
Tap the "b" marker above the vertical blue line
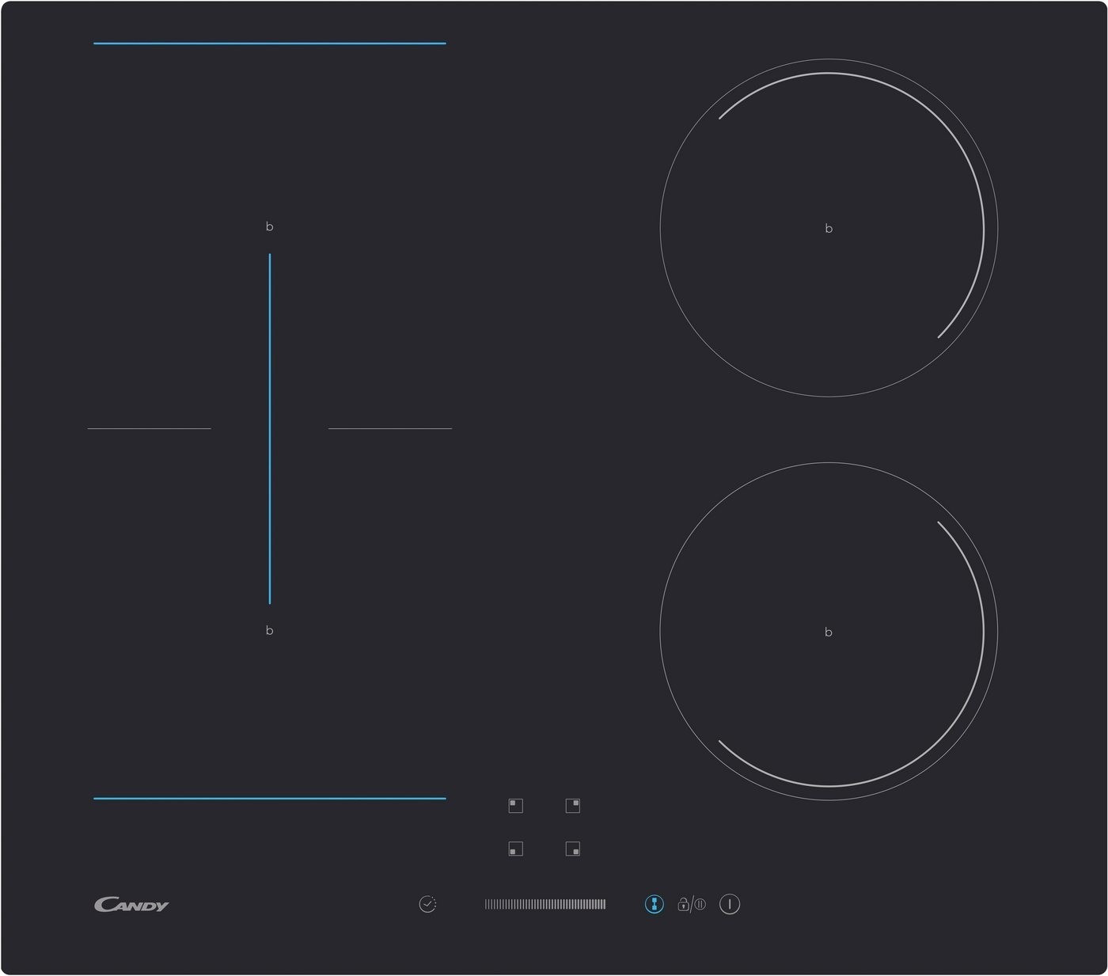[x=269, y=227]
